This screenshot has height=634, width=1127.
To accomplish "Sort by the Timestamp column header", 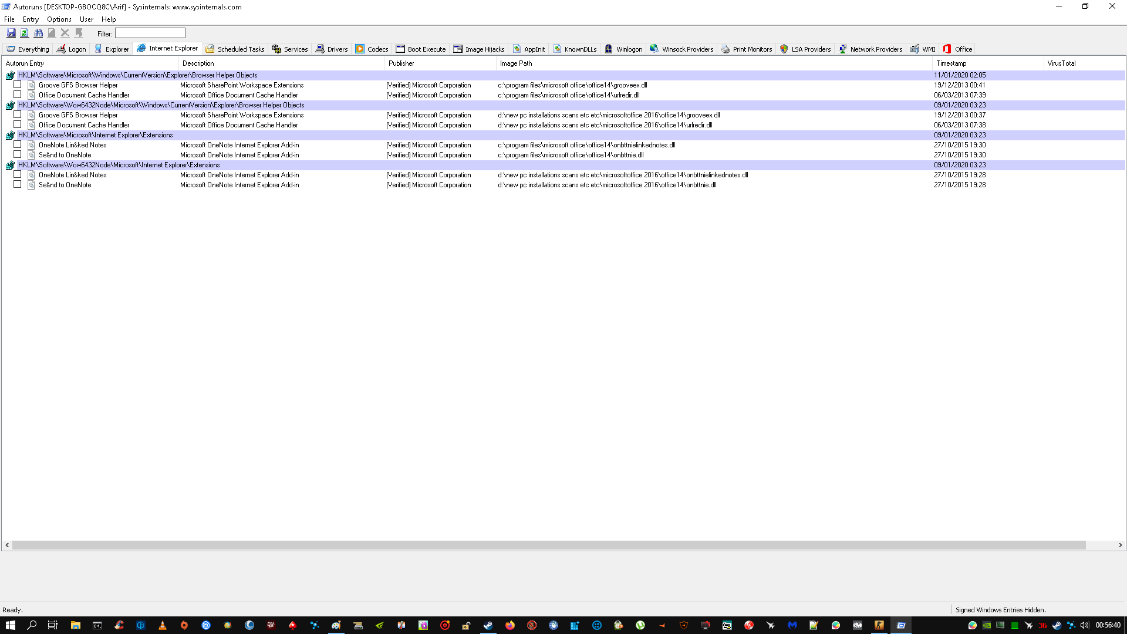I will click(951, 63).
